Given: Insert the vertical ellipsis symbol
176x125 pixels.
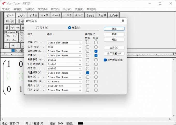Looking at the screenshot, I should click(x=18, y=45).
